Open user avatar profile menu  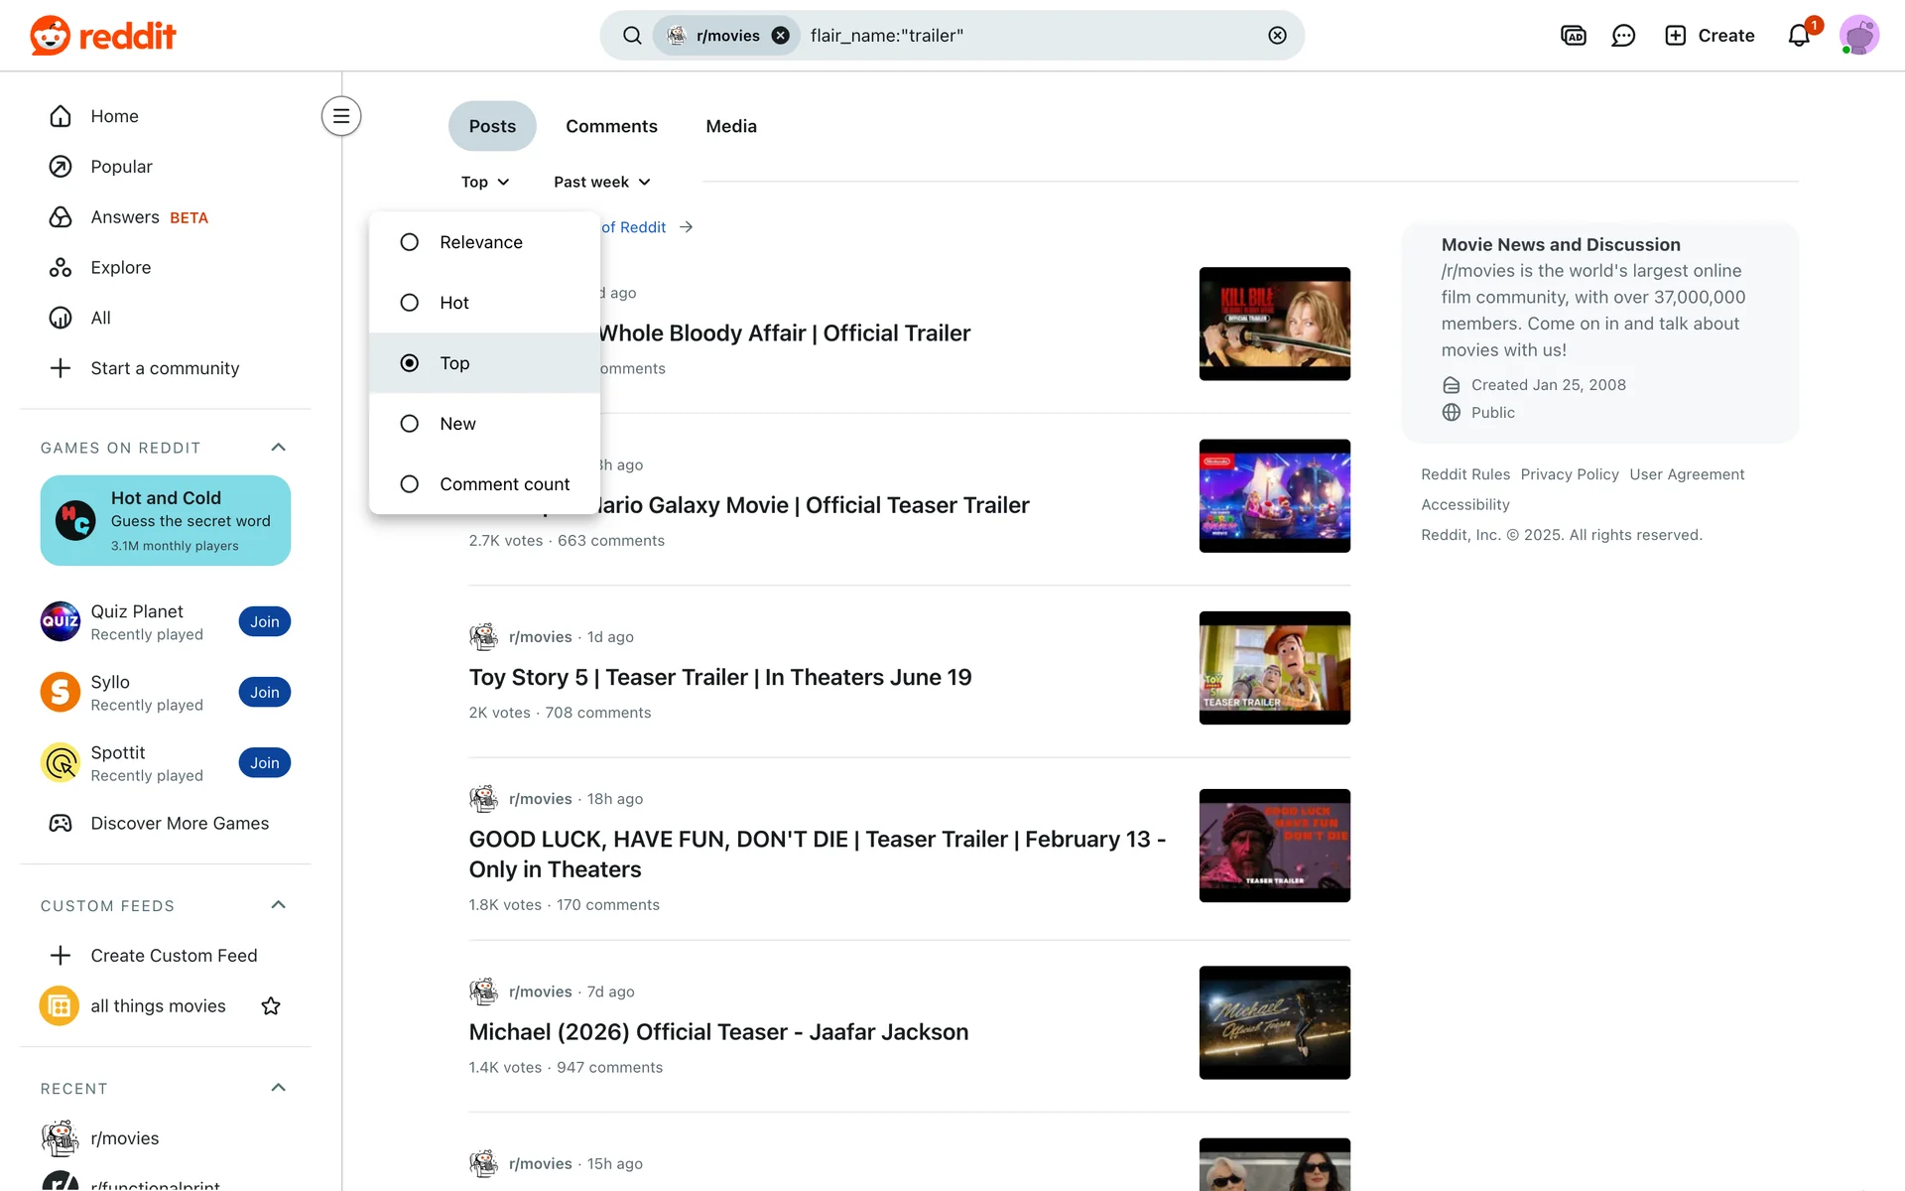(x=1858, y=36)
